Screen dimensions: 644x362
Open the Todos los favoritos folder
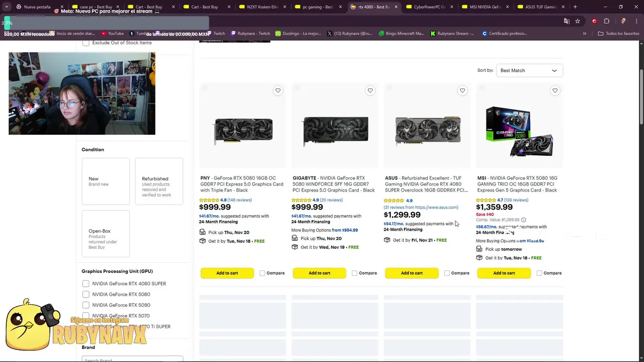pos(619,34)
